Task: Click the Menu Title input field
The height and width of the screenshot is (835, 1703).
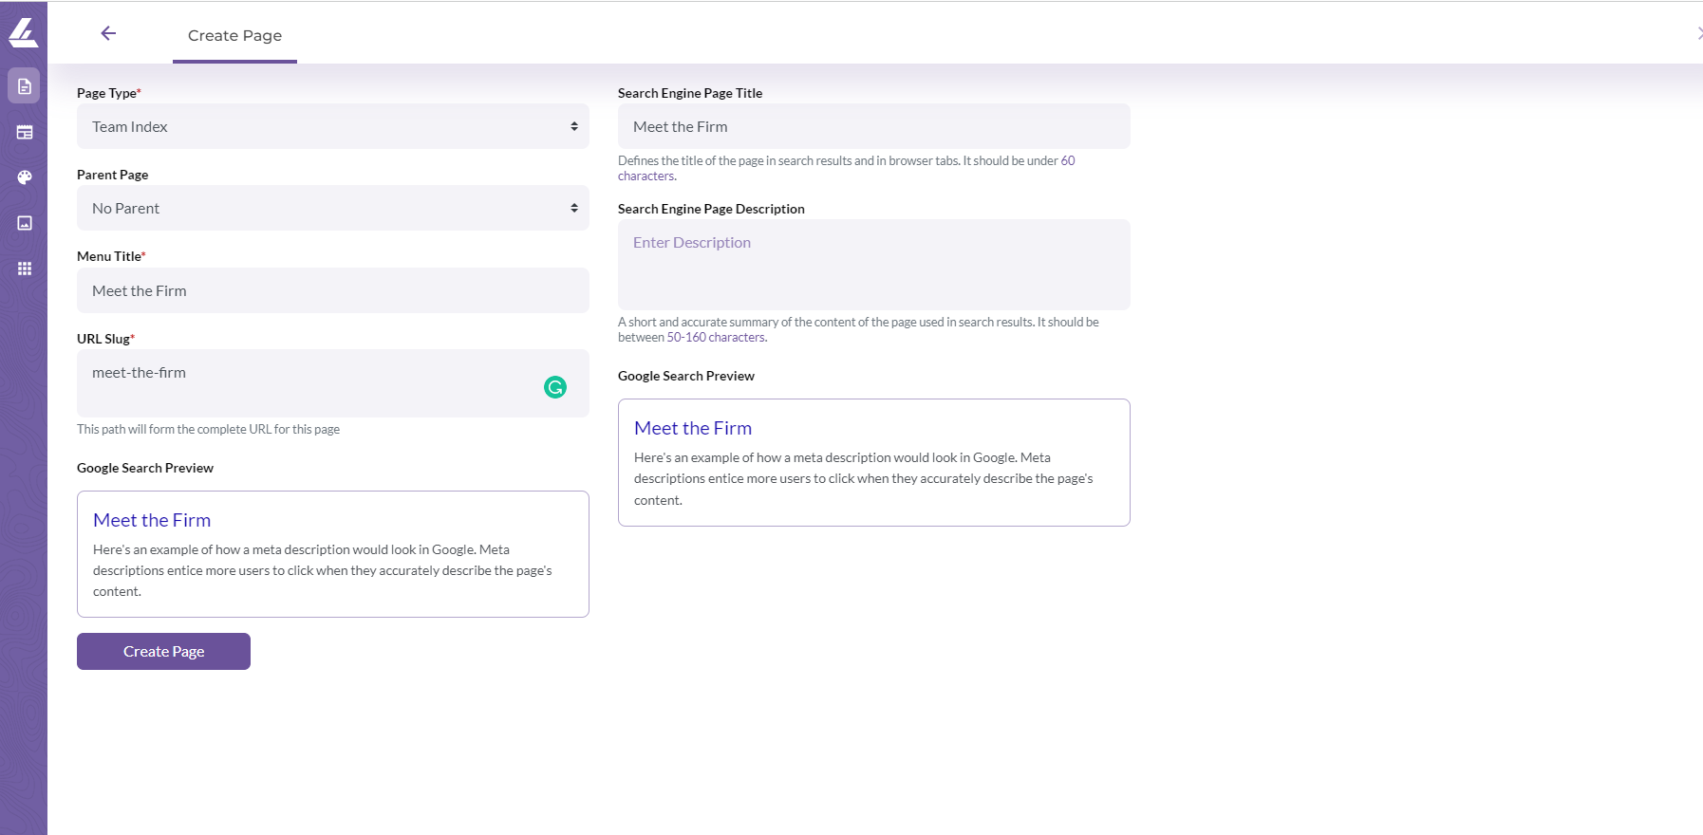Action: coord(333,290)
